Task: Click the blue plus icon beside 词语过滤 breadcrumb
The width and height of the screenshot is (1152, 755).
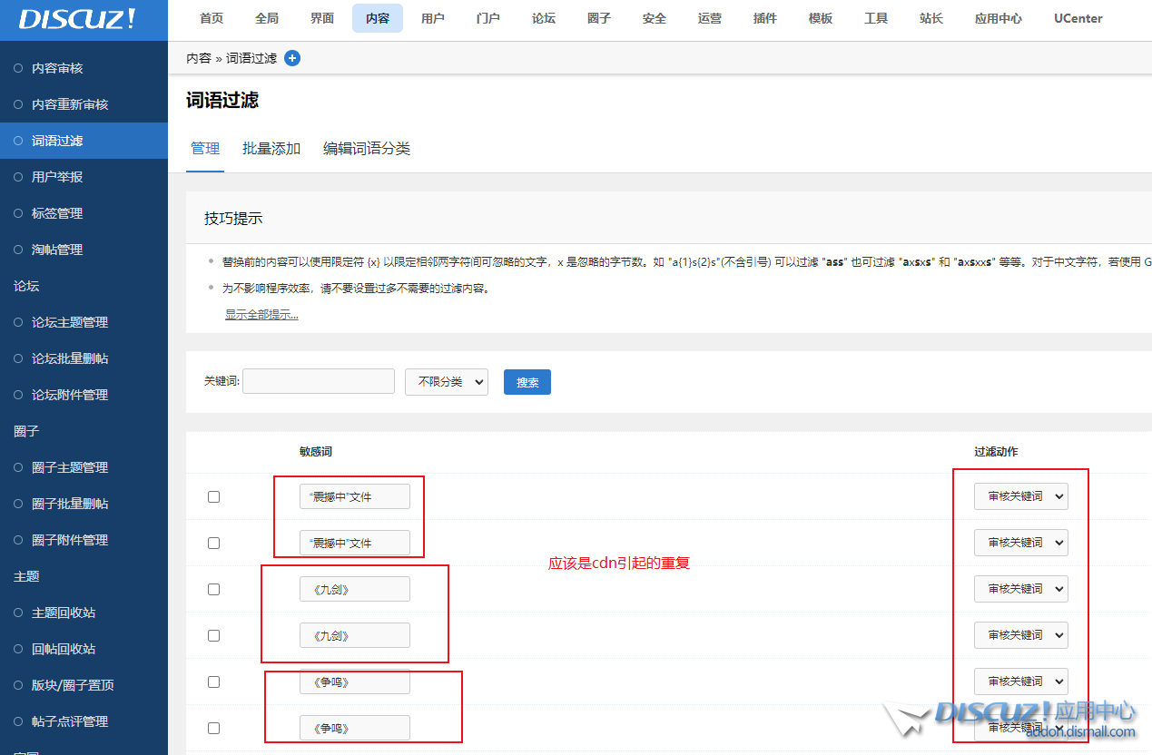Action: click(x=292, y=58)
